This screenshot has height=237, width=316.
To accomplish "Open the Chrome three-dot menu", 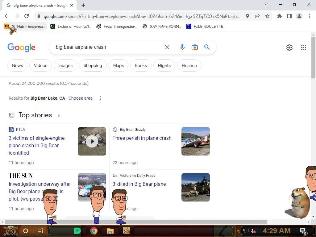I will tap(309, 16).
